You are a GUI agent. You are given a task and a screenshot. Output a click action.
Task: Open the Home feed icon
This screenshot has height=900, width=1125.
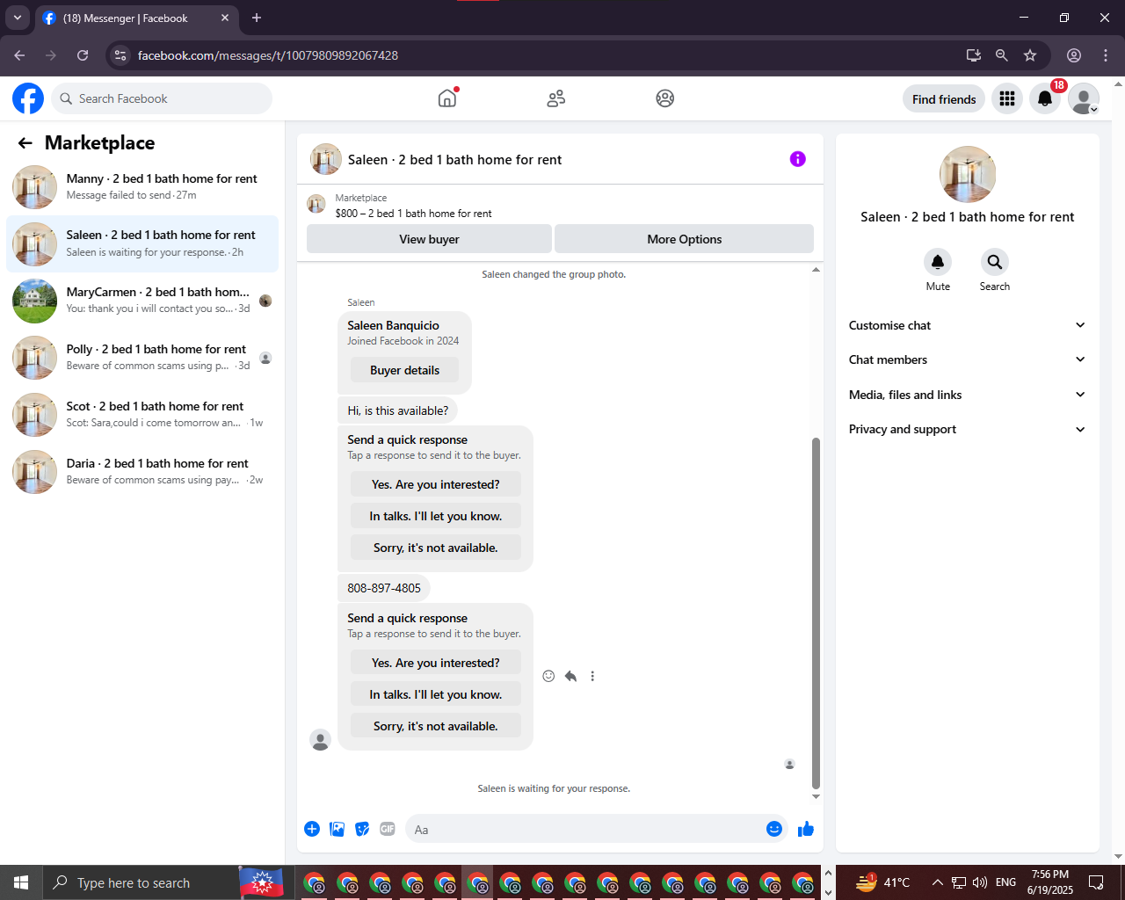click(447, 98)
